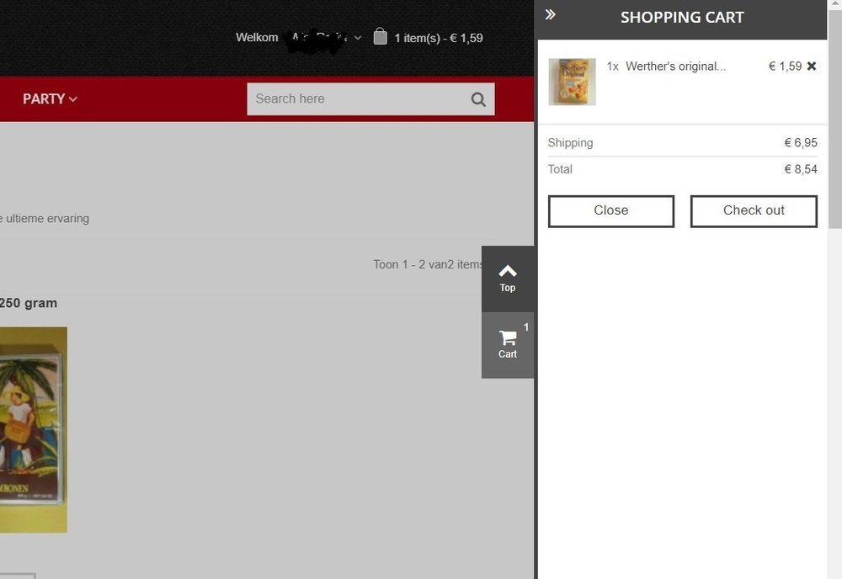Remove Werther's original from the cart
This screenshot has width=842, height=579.
pyautogui.click(x=812, y=66)
